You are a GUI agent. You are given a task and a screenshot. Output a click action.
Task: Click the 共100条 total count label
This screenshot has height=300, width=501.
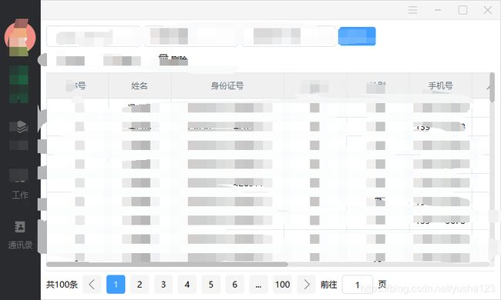pyautogui.click(x=62, y=285)
